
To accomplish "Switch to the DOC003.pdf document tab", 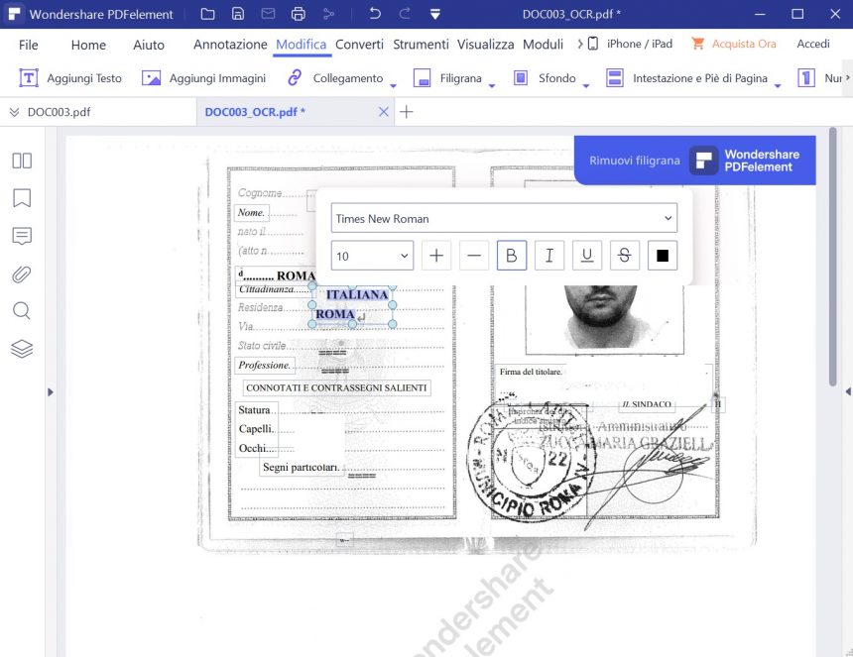I will (x=59, y=112).
